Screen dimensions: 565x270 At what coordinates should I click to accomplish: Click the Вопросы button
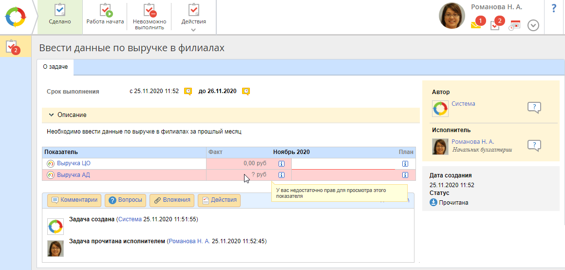pyautogui.click(x=126, y=200)
